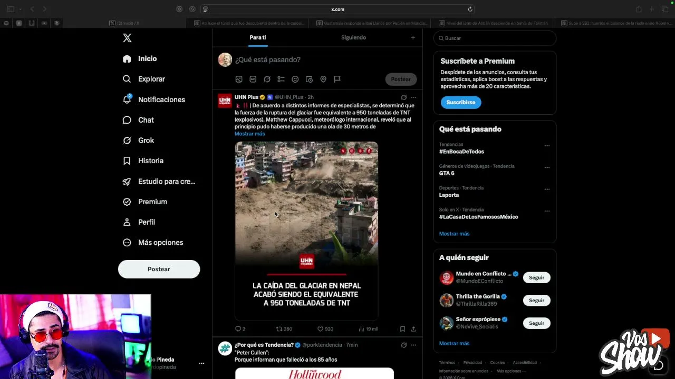This screenshot has width=675, height=379.
Task: Open options for #LaCasaDeLosFamososMéxico trend
Action: pyautogui.click(x=547, y=211)
